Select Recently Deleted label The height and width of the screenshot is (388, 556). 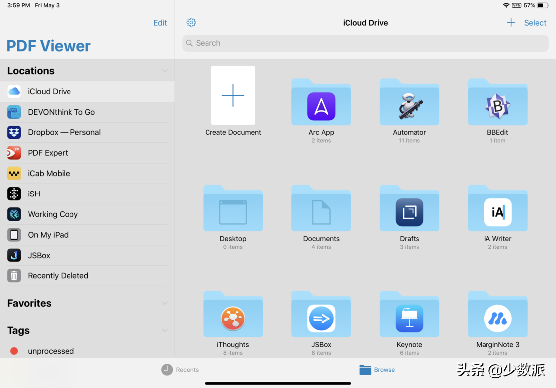click(58, 276)
